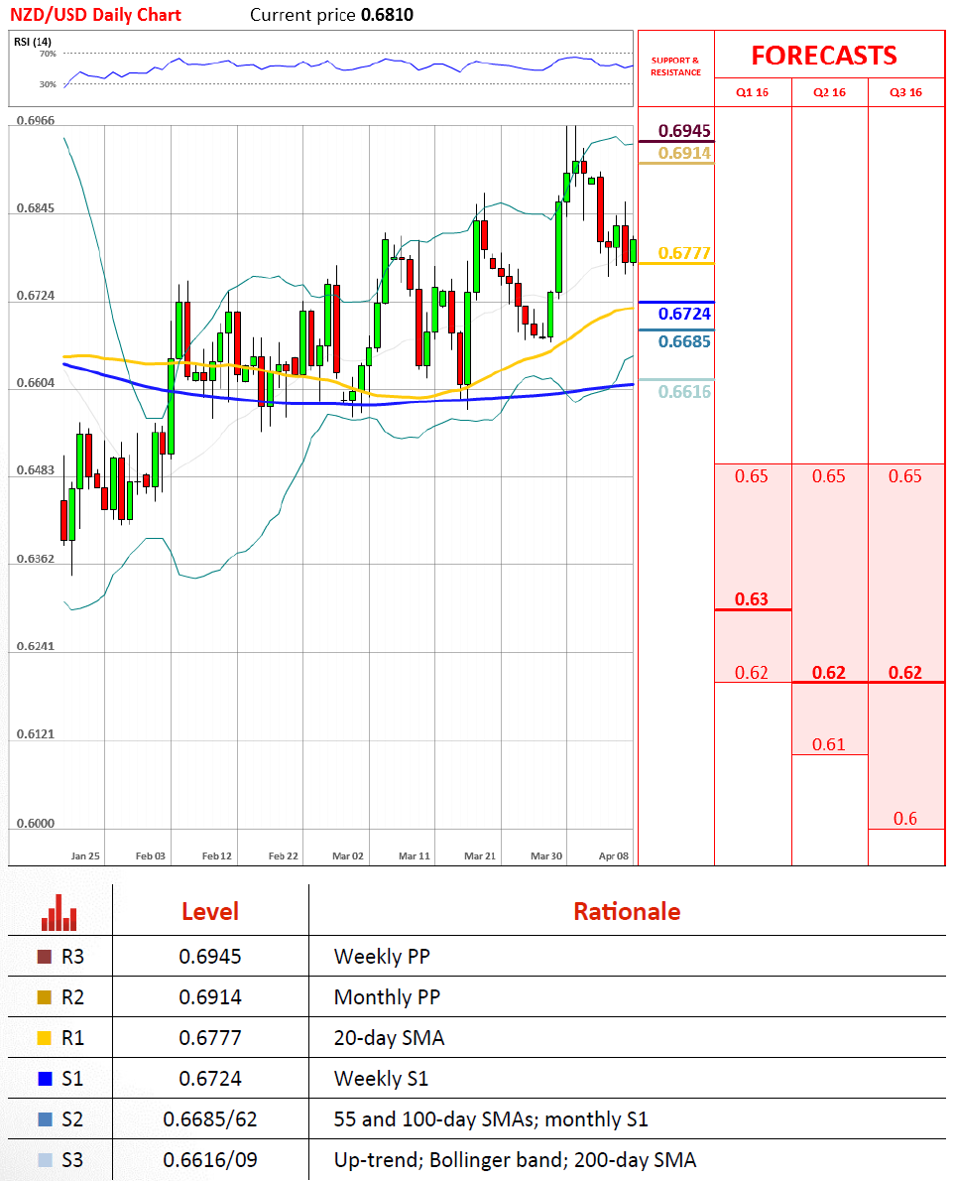
Task: Click the 0.6 Q3 16 low forecast
Action: (904, 819)
